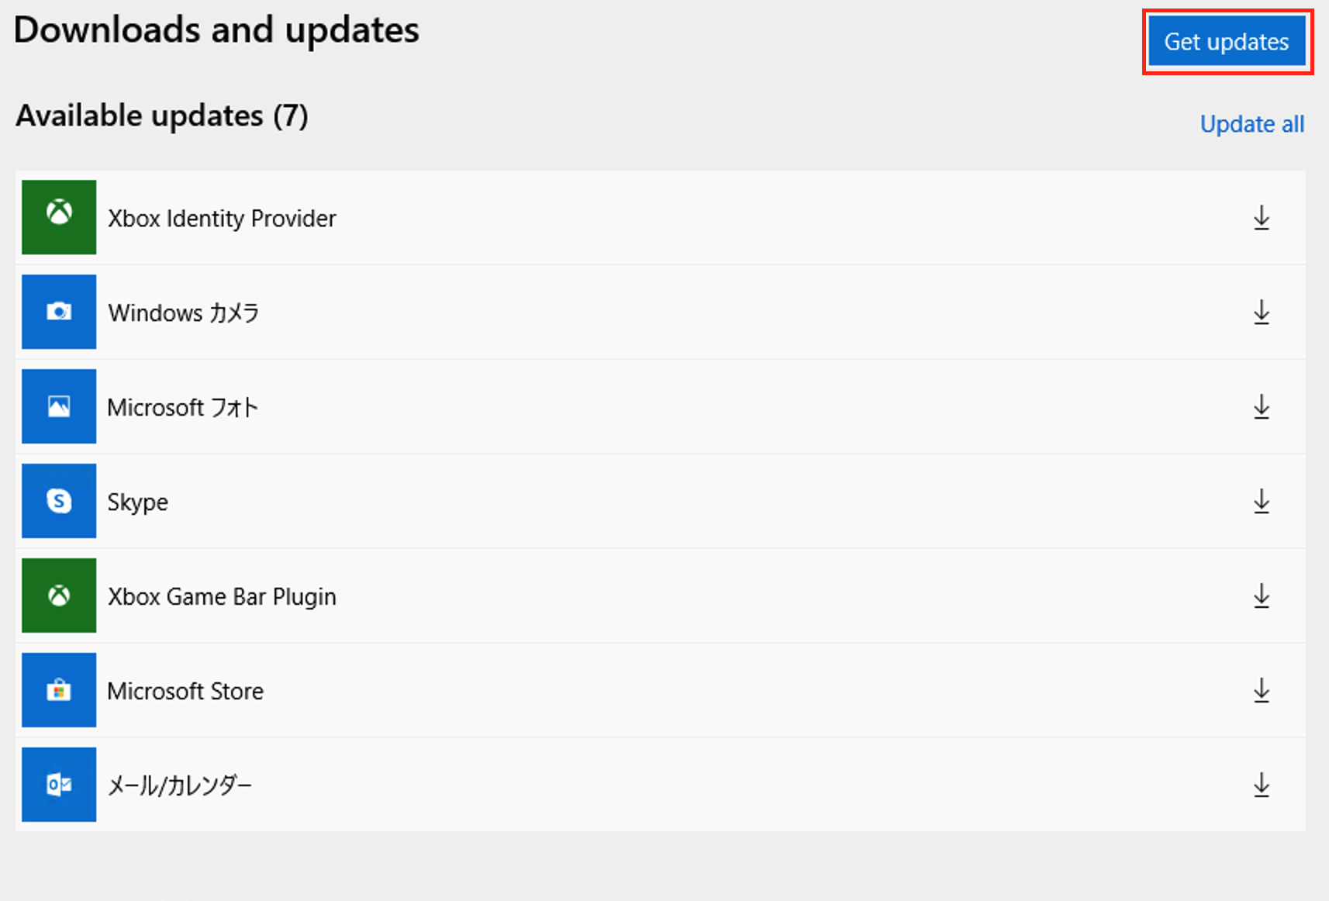Click the Microsoft フォト photos icon
The height and width of the screenshot is (901, 1329).
click(58, 406)
